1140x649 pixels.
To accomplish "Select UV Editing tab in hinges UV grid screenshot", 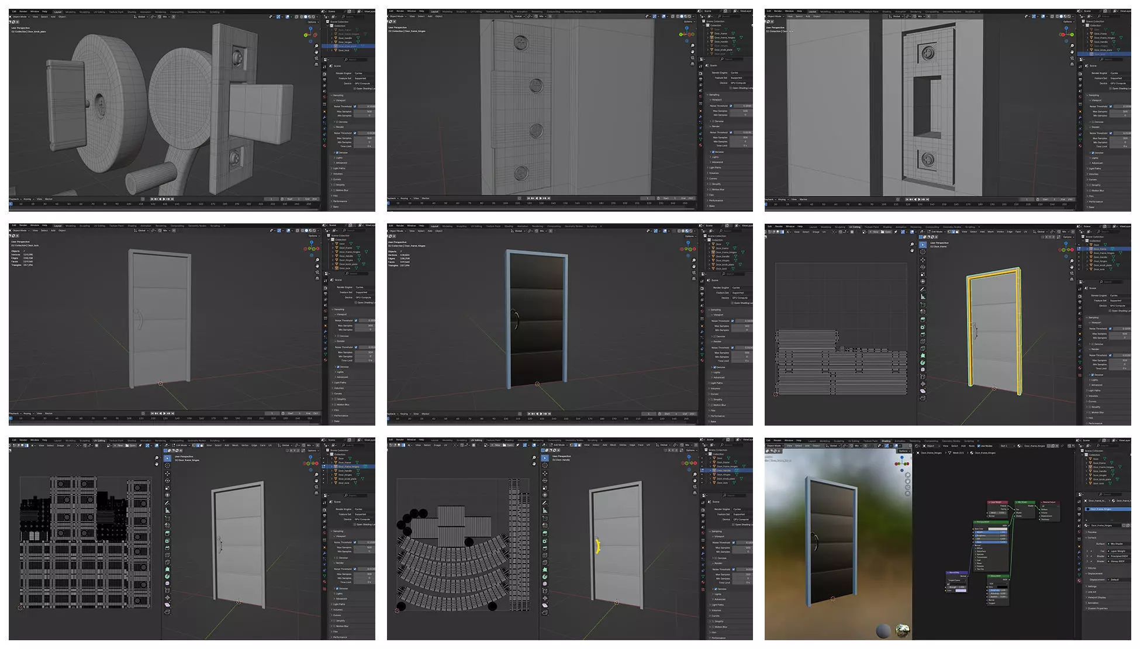I will click(99, 440).
